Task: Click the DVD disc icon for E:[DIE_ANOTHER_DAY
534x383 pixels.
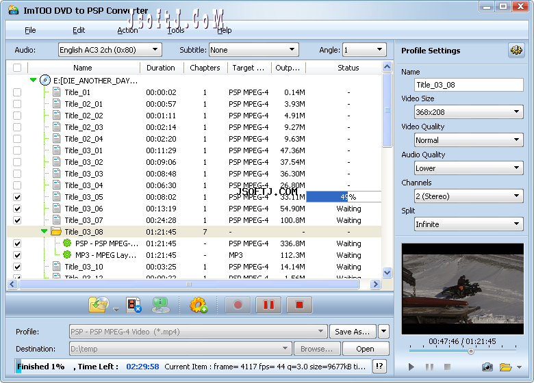Action: click(45, 80)
